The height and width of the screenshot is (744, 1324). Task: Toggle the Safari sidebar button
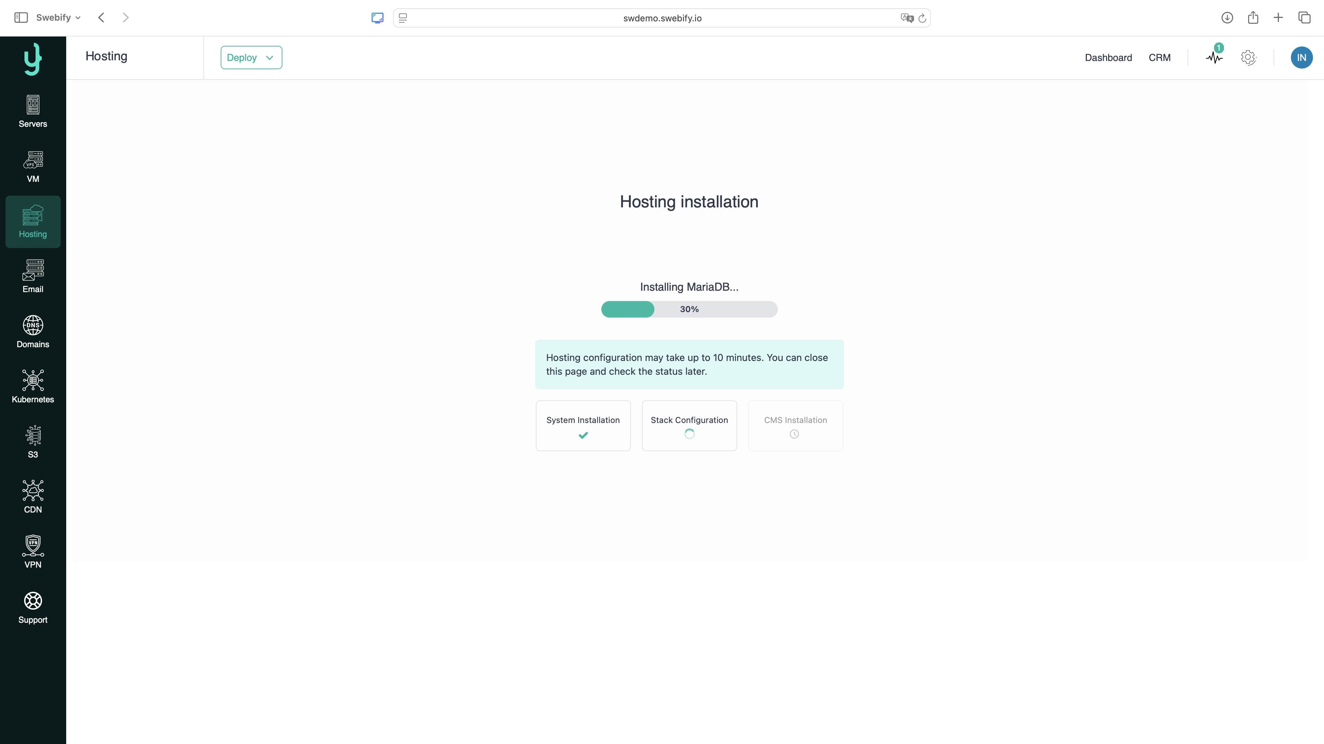[x=21, y=18]
